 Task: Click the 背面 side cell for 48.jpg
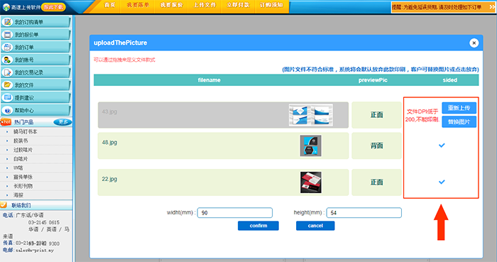(x=376, y=146)
